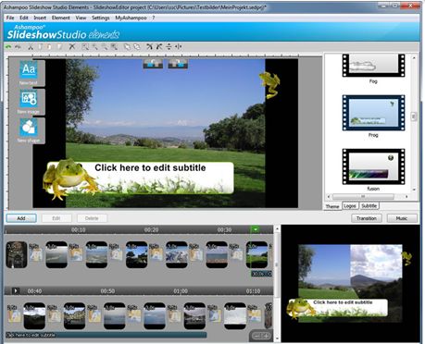Image resolution: width=425 pixels, height=344 pixels.
Task: Click the flip vertical toolbar icon
Action: point(169,47)
